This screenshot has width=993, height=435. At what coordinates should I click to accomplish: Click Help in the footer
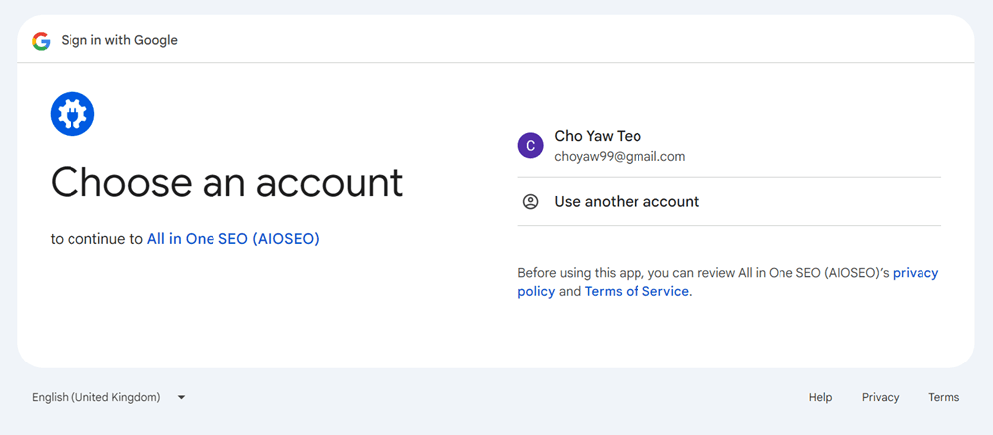pos(820,397)
